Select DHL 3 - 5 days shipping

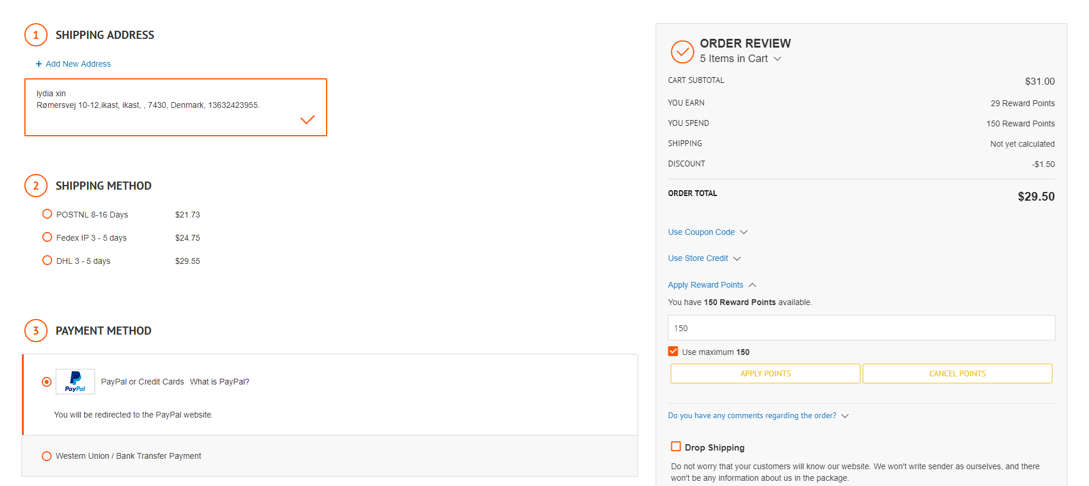pos(47,260)
